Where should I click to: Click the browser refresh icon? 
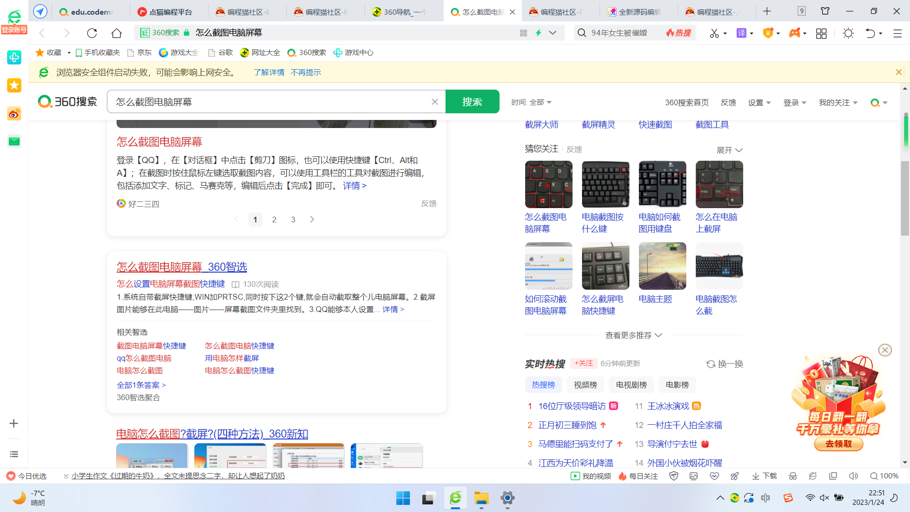[92, 33]
